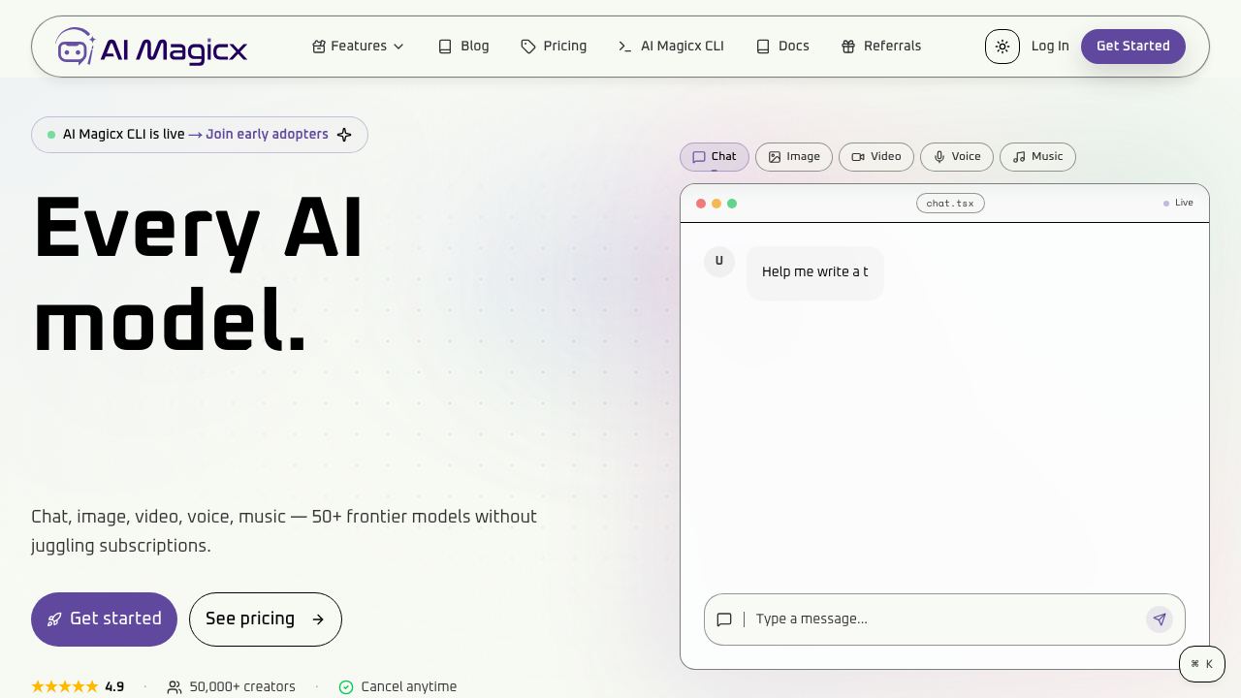Image resolution: width=1241 pixels, height=698 pixels.
Task: Click the See pricing button
Action: 266,619
